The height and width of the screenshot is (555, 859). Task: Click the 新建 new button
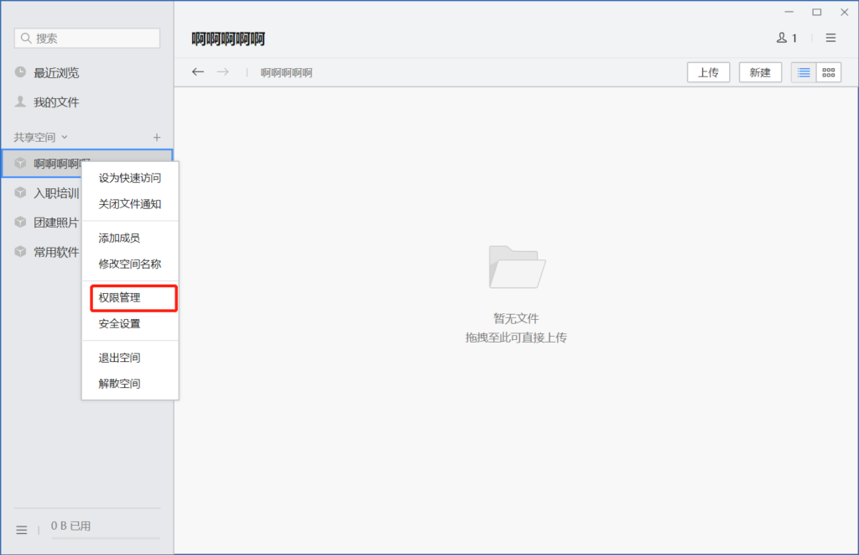(760, 72)
